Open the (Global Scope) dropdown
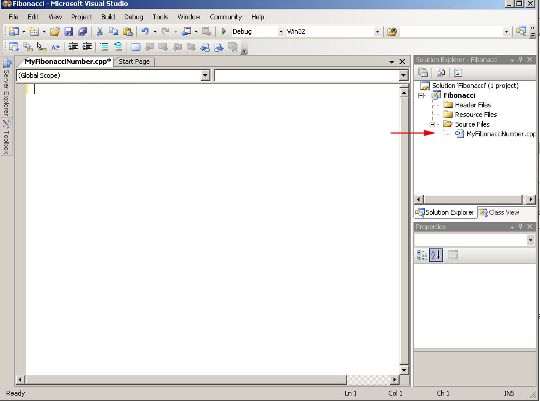Screen dimensions: 540x401 (x=206, y=75)
